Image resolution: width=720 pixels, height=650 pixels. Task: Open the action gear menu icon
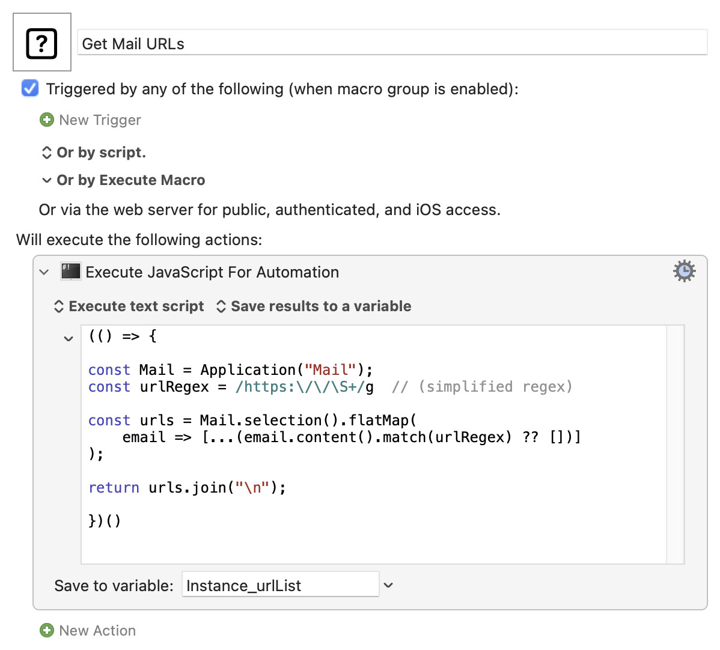pos(684,271)
